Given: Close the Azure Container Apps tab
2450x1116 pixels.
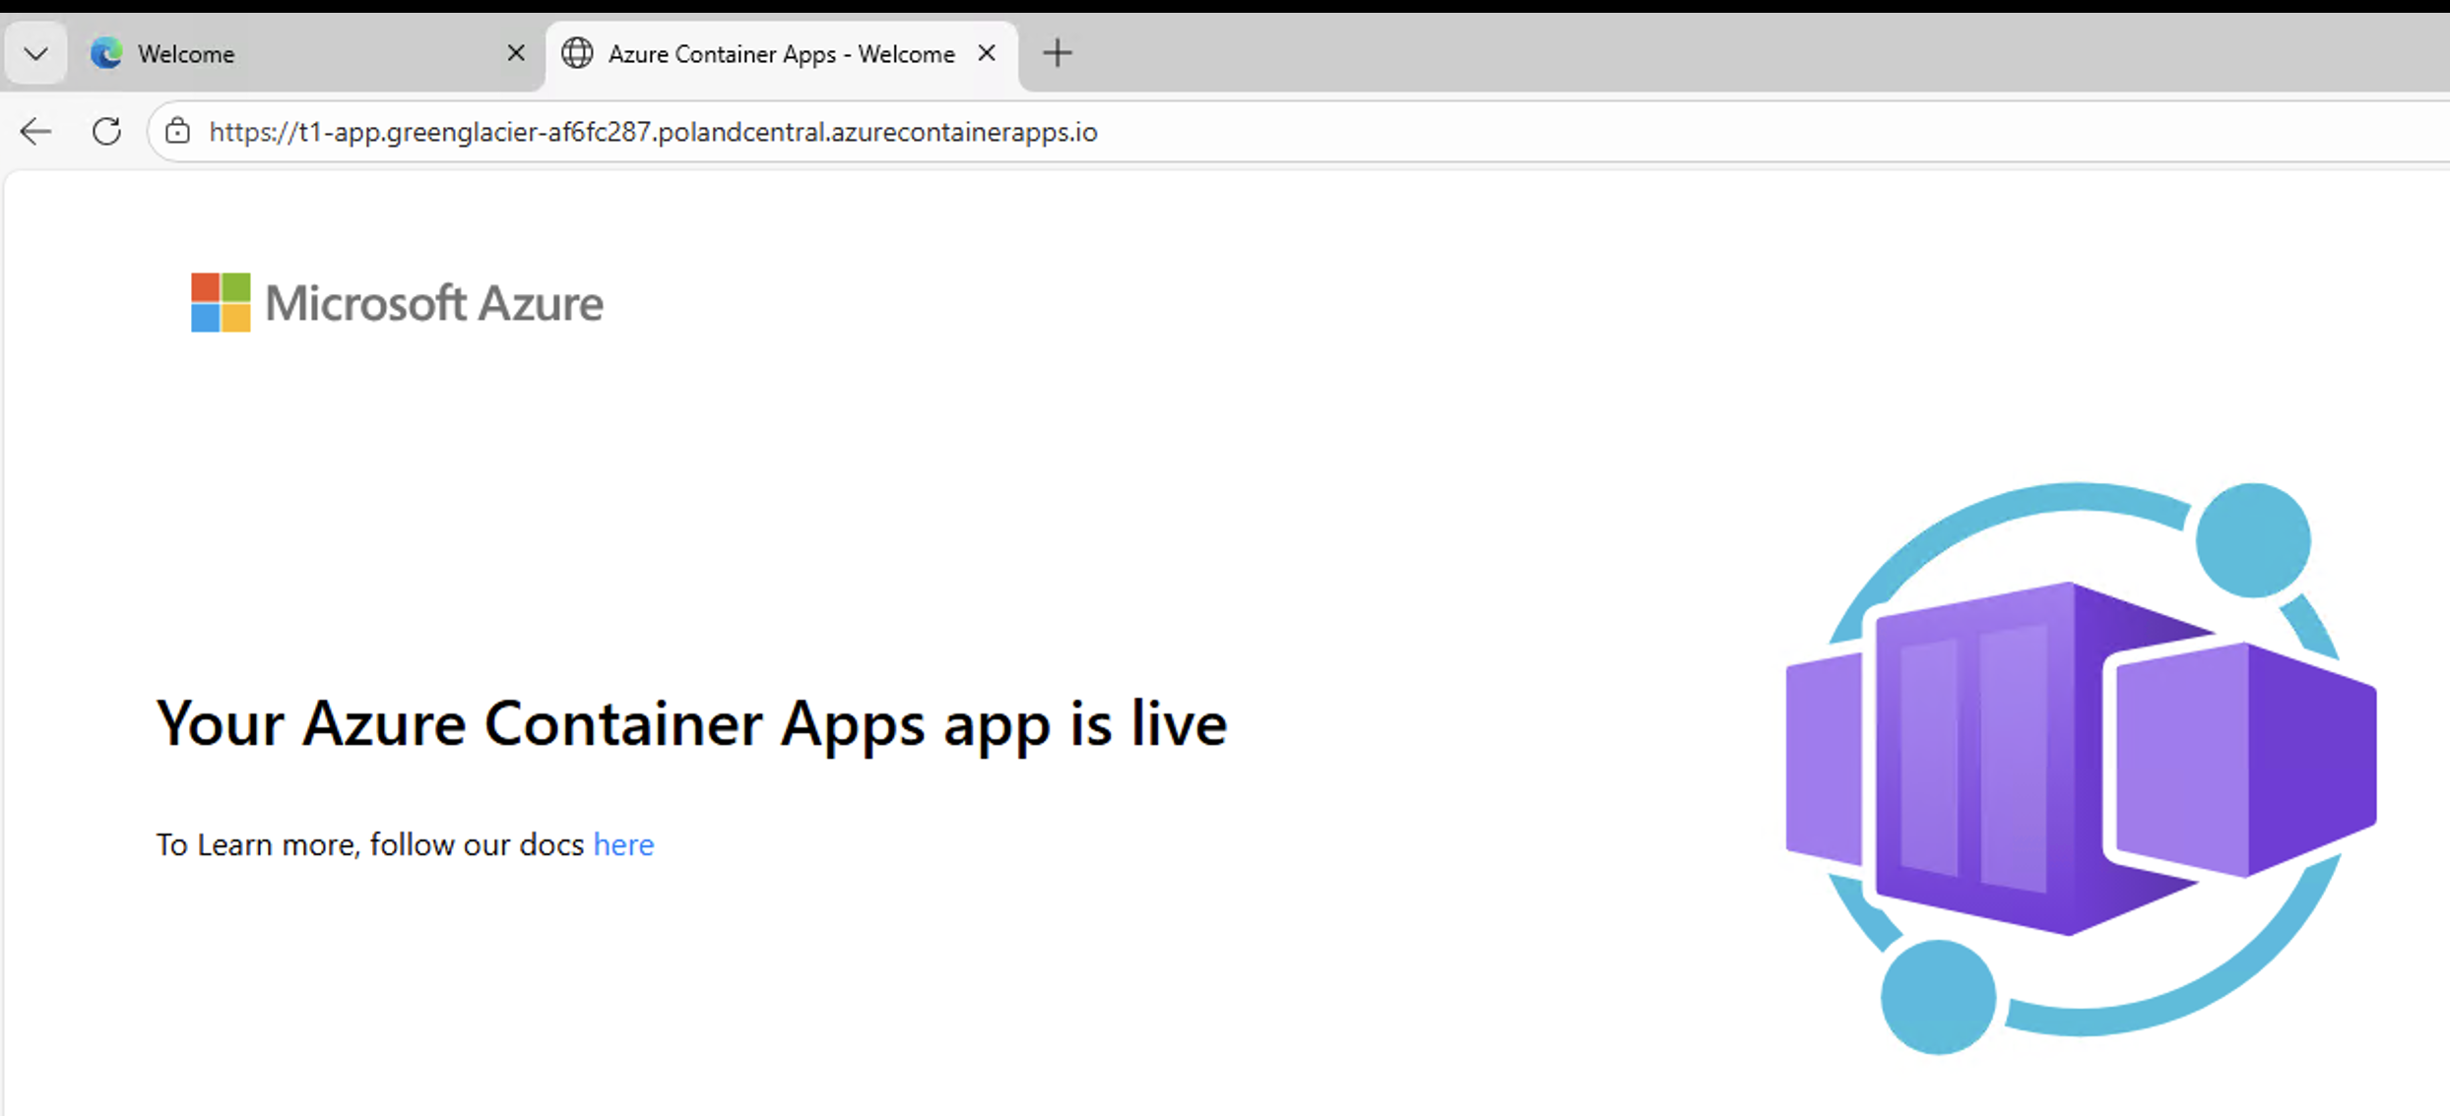Looking at the screenshot, I should click(x=986, y=53).
